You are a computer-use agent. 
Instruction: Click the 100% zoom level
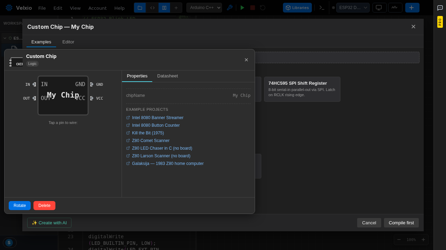coord(411,240)
